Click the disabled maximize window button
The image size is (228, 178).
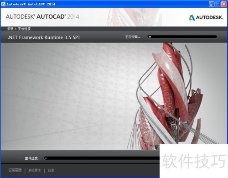pyautogui.click(x=218, y=4)
